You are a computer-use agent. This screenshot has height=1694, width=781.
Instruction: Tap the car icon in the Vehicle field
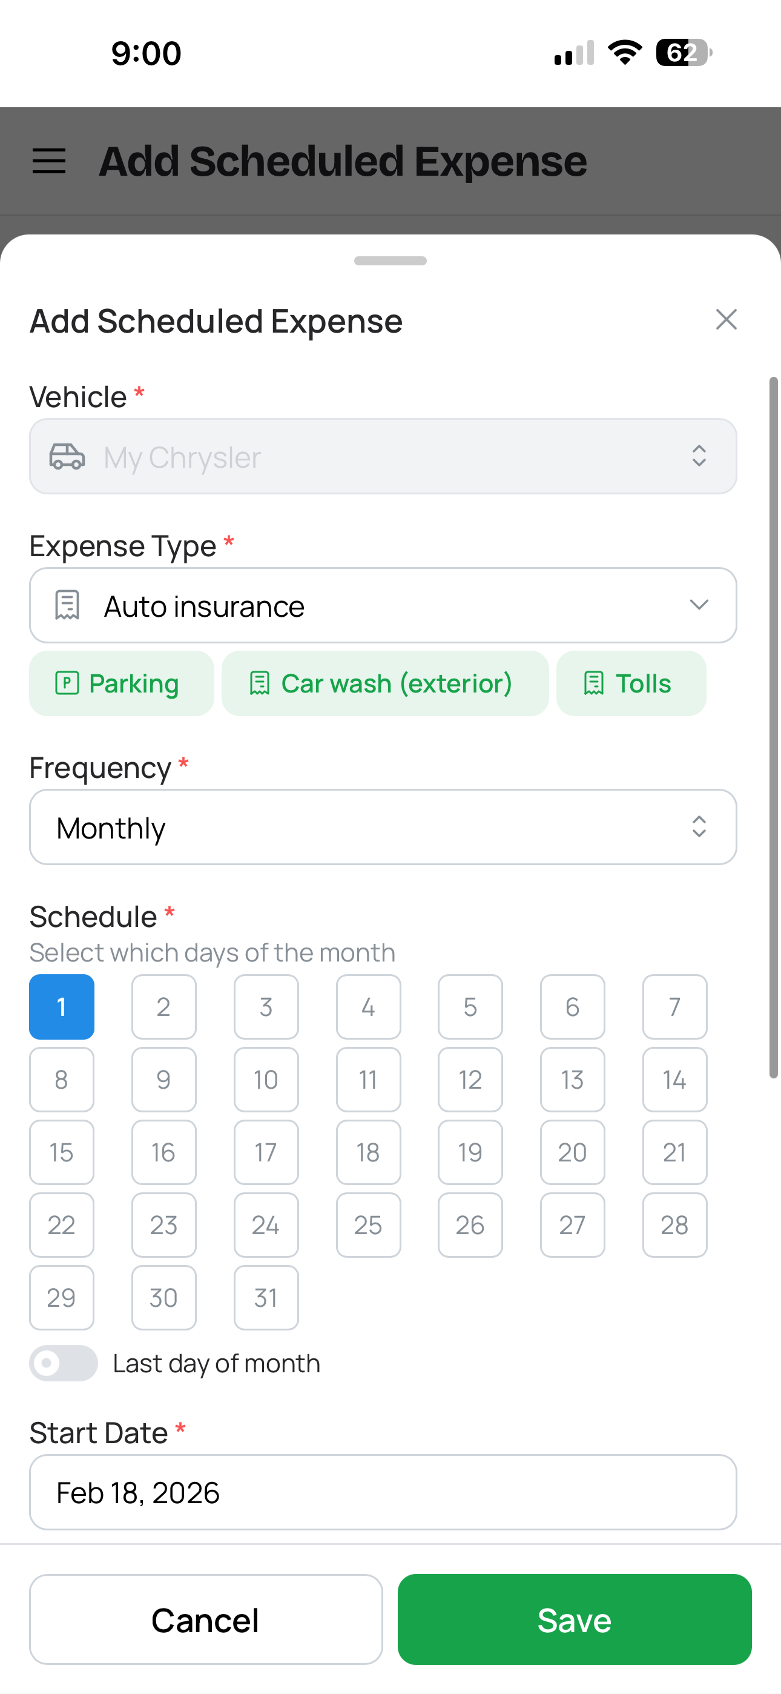coord(67,456)
